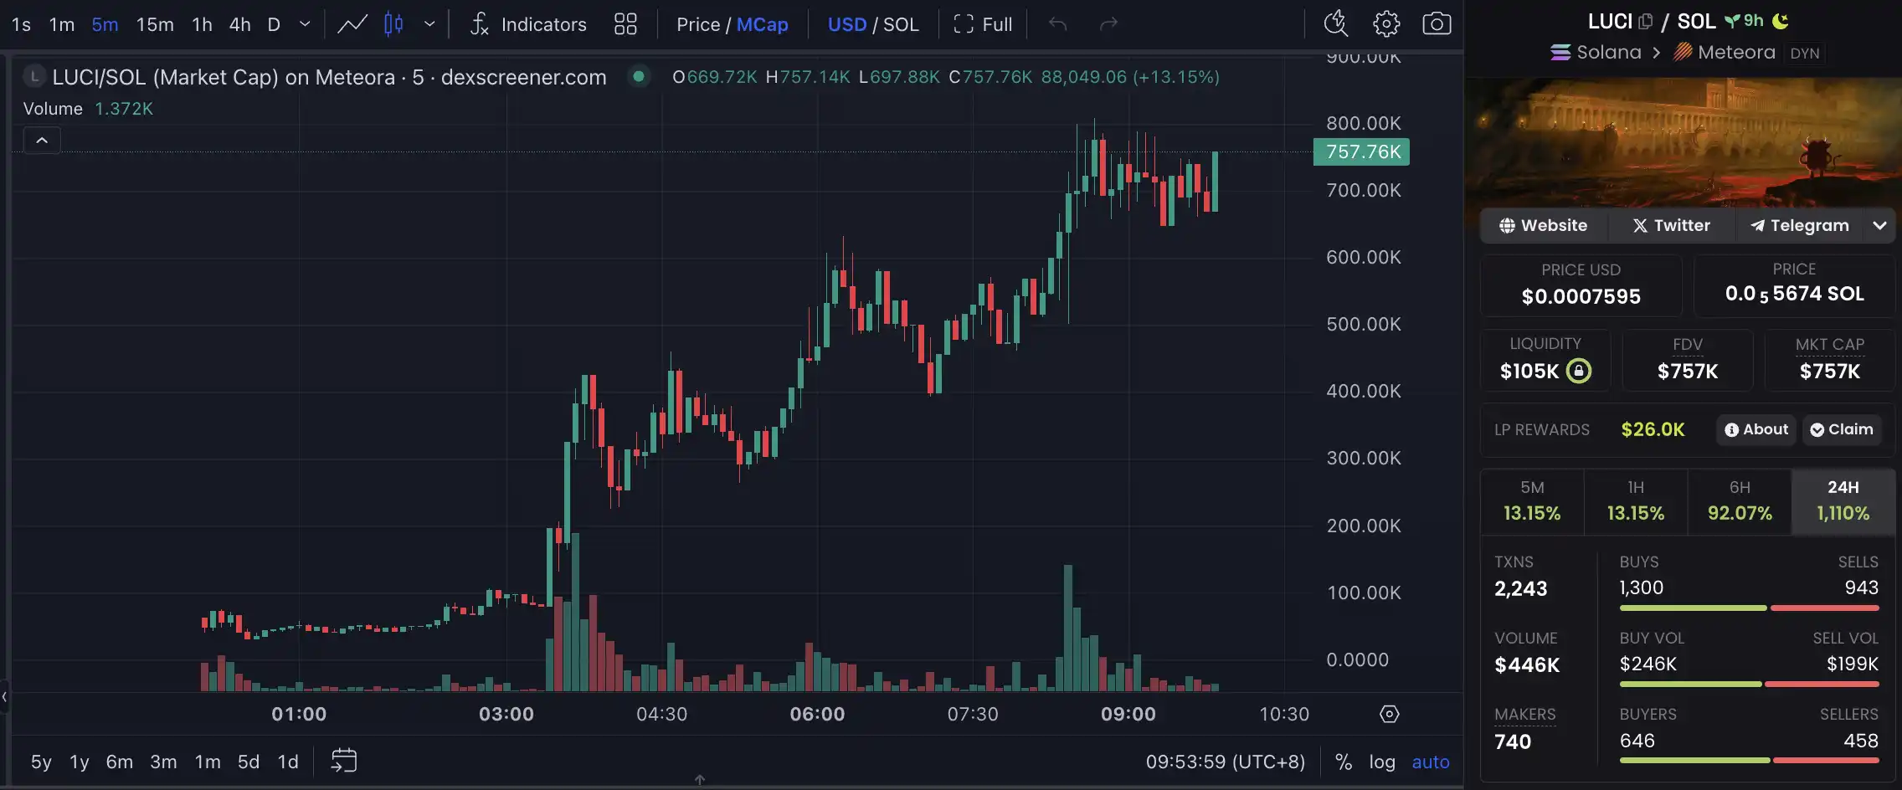Click the go-to-date calendar icon
The image size is (1902, 790).
pyautogui.click(x=344, y=761)
